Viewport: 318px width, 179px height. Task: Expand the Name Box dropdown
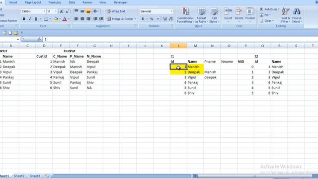[x=18, y=39]
